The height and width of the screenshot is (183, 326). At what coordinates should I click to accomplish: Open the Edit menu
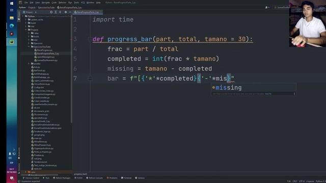click(32, 3)
